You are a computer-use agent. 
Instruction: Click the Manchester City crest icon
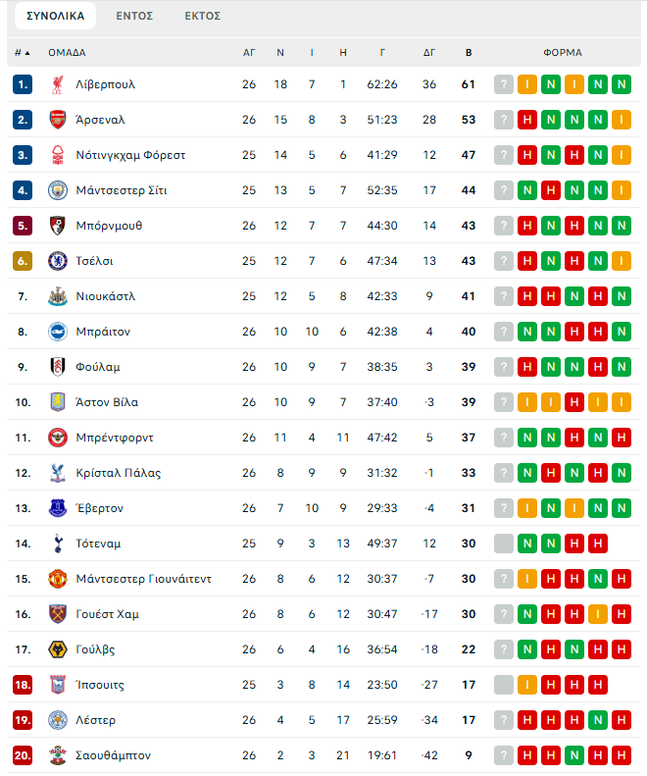[58, 190]
